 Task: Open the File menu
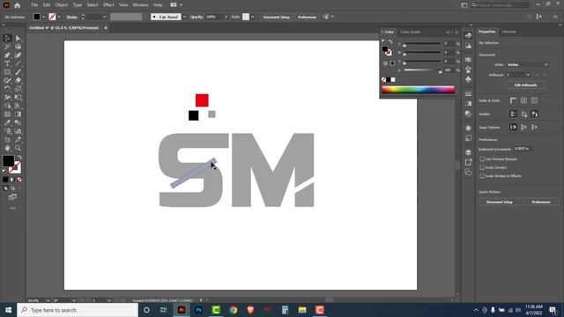click(34, 5)
